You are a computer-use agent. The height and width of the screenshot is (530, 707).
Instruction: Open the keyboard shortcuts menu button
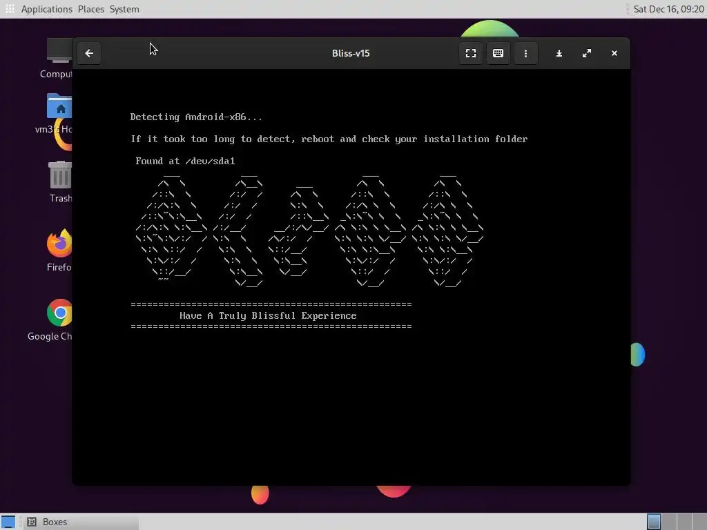[498, 53]
